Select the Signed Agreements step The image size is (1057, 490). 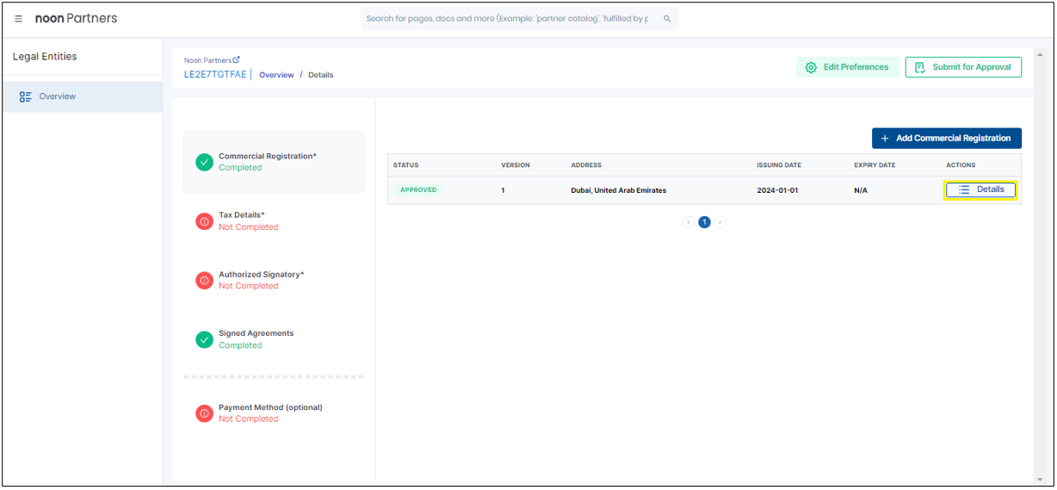pyautogui.click(x=274, y=339)
